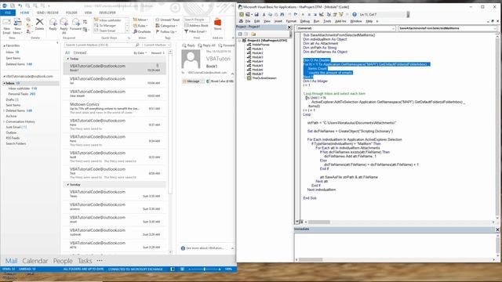This screenshot has height=282, width=502.
Task: Click the Break pause icon in VBA toolbar
Action: (x=309, y=14)
